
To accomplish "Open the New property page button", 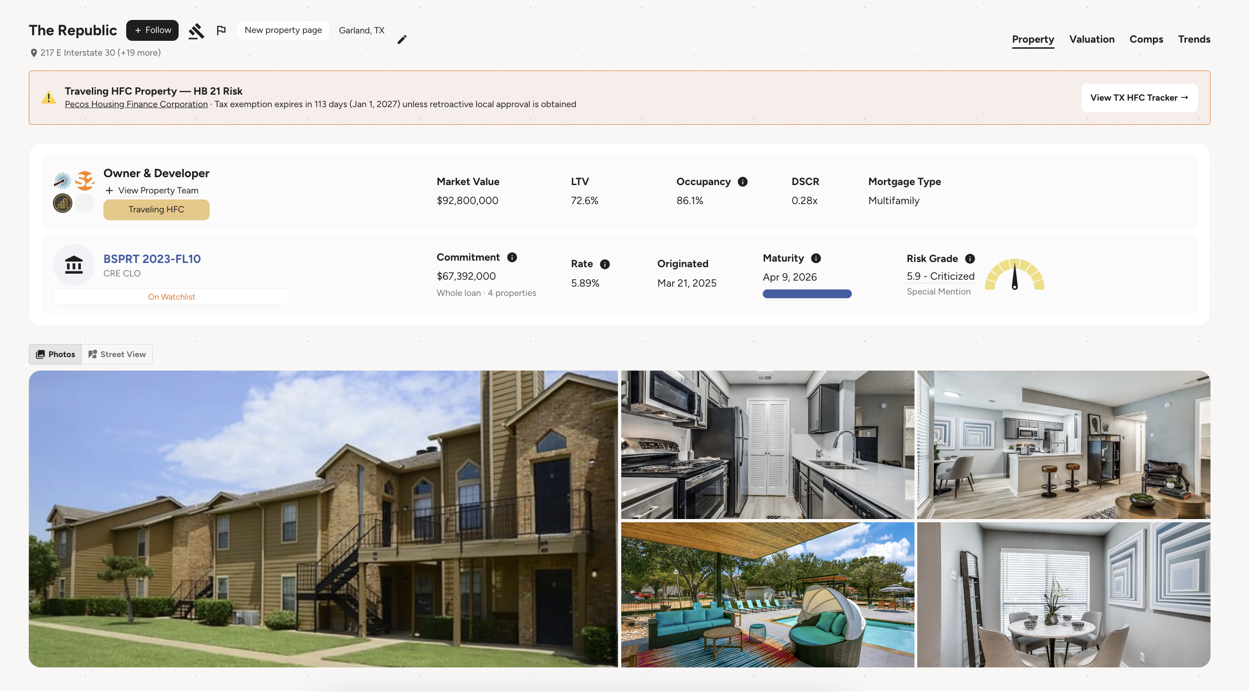I will coord(283,30).
